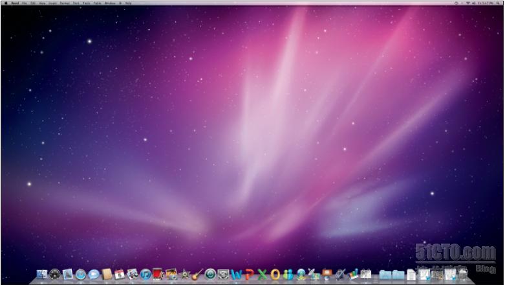505x287 pixels.
Task: Launch GarageBand guitar icon
Action: coord(197,275)
